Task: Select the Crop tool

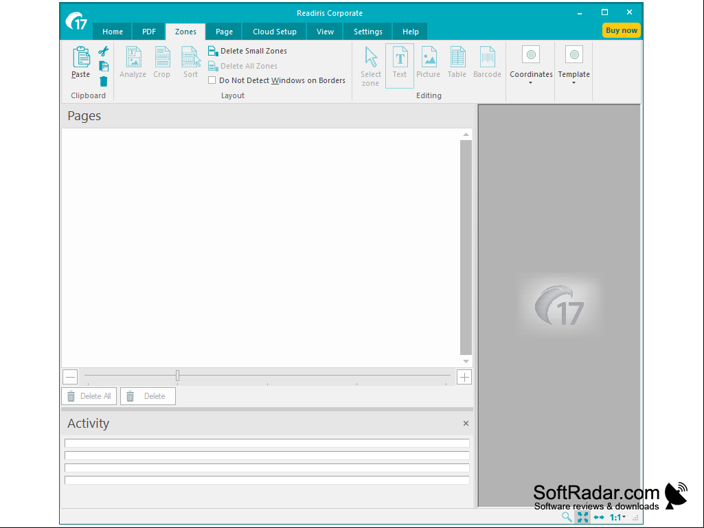Action: 161,62
